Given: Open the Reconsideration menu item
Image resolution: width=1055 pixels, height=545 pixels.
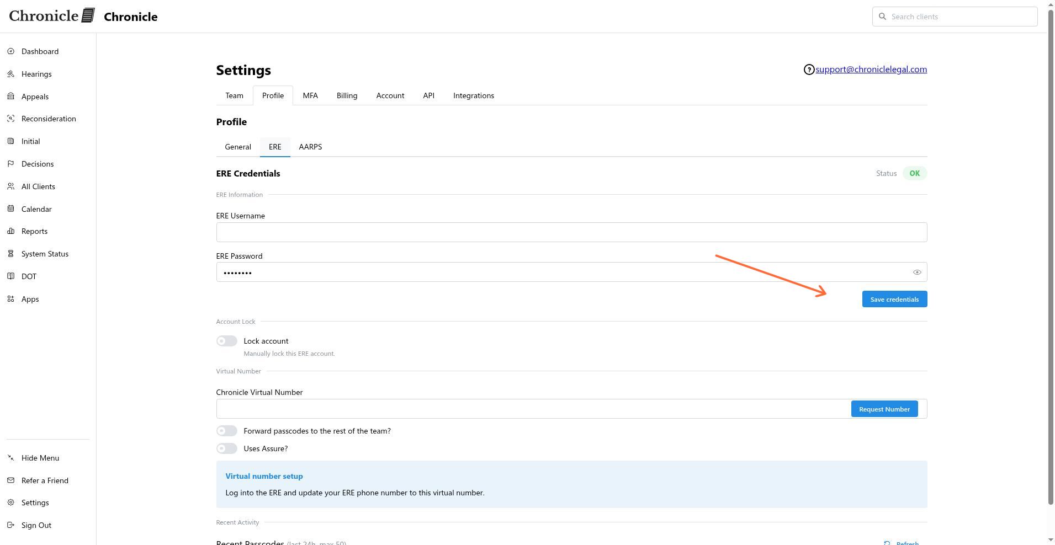Looking at the screenshot, I should 49,119.
